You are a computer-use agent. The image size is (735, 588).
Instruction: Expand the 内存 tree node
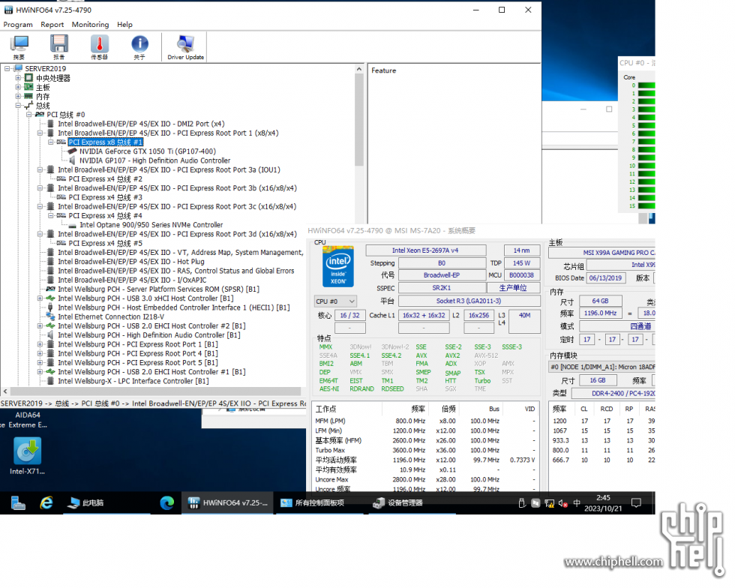pos(18,96)
